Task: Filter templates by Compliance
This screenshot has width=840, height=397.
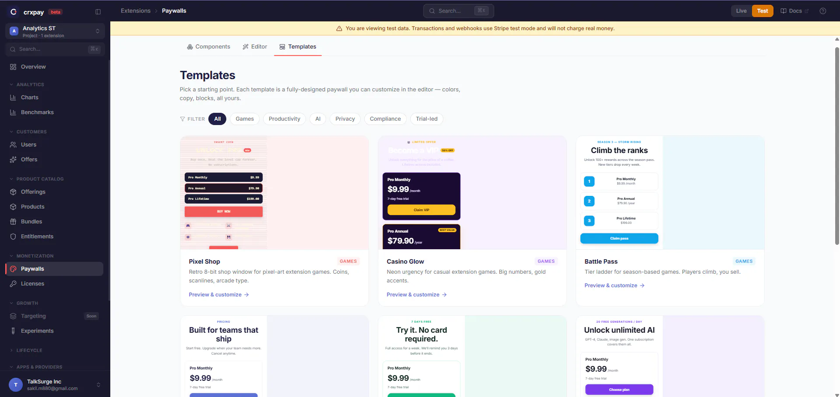Action: coord(385,119)
